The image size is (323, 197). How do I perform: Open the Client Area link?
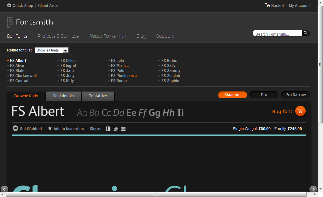48,6
